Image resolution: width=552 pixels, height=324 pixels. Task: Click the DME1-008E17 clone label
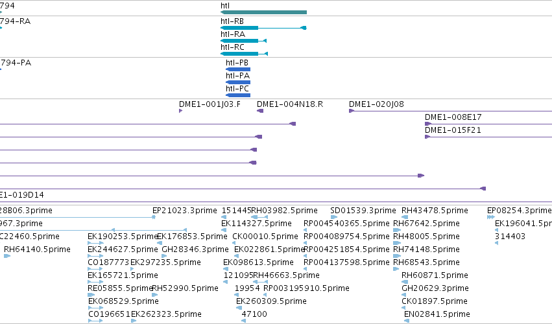453,117
